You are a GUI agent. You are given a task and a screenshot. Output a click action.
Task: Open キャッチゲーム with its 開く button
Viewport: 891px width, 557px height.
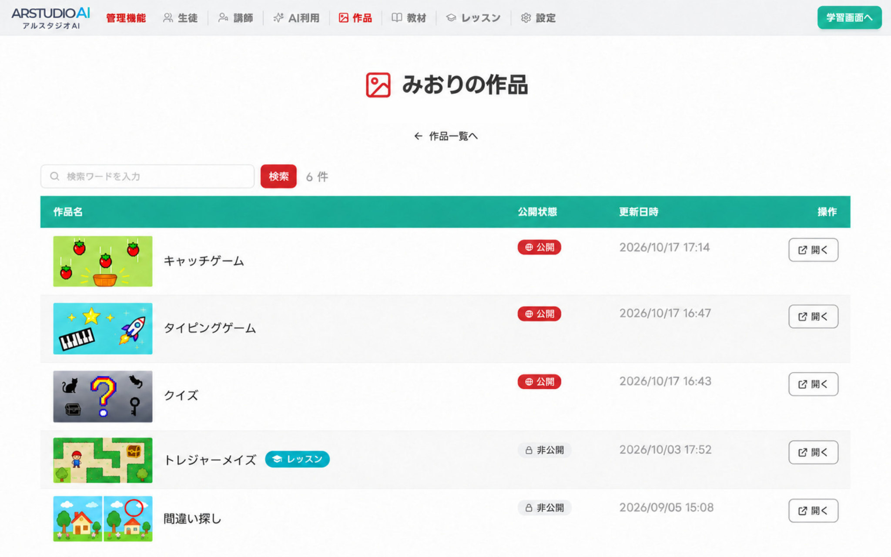pos(813,250)
